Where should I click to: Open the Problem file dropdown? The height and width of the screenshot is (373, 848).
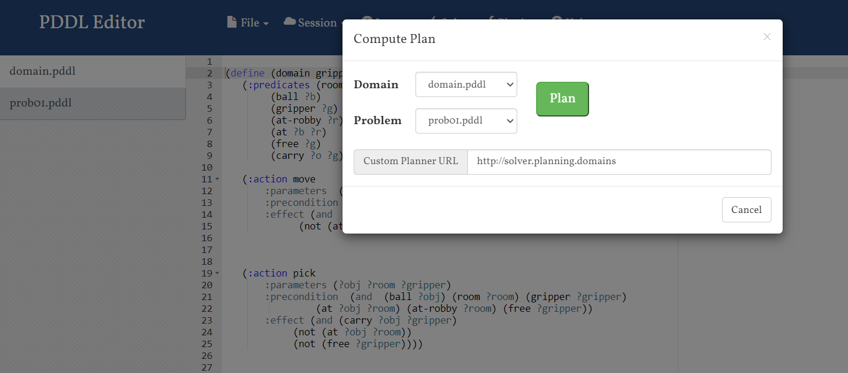pos(466,121)
